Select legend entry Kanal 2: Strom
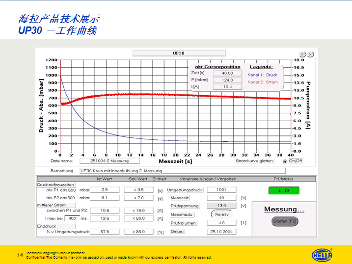 coord(263,82)
